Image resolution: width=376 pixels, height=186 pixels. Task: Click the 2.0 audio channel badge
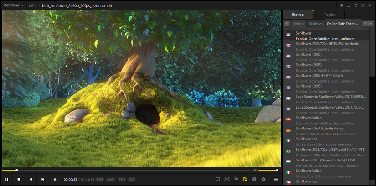pyautogui.click(x=132, y=180)
